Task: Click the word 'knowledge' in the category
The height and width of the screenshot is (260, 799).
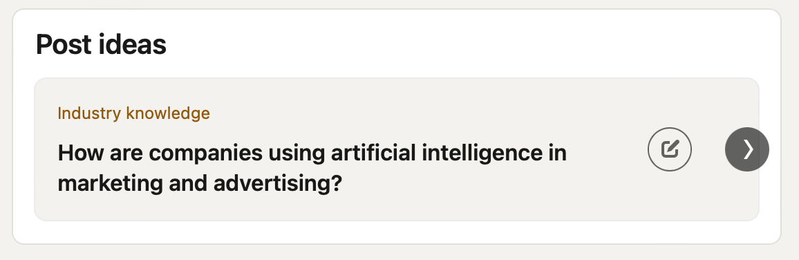Action: coord(168,113)
